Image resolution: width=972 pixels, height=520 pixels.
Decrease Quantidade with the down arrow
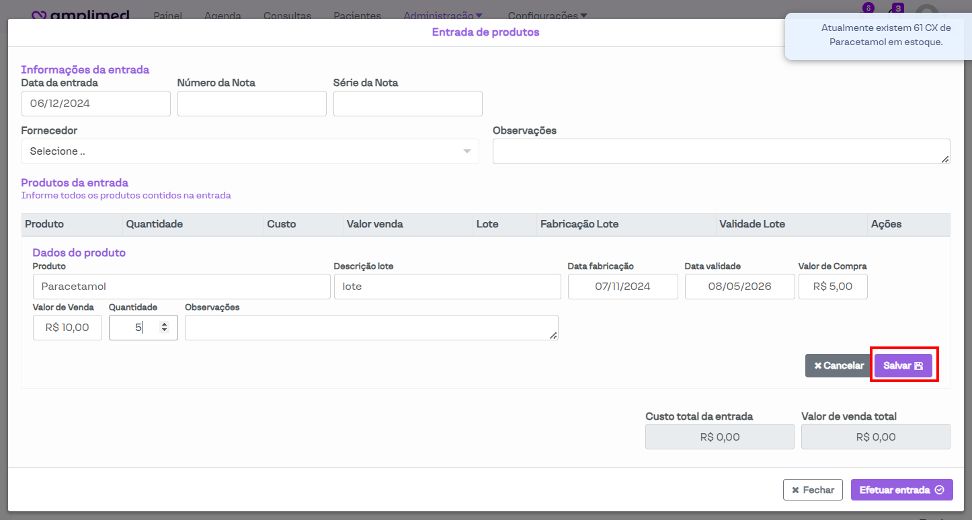[x=164, y=330]
